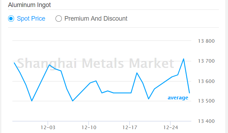The height and width of the screenshot is (133, 228).
Task: Click the 13 600 price axis label
Action: [x=206, y=82]
